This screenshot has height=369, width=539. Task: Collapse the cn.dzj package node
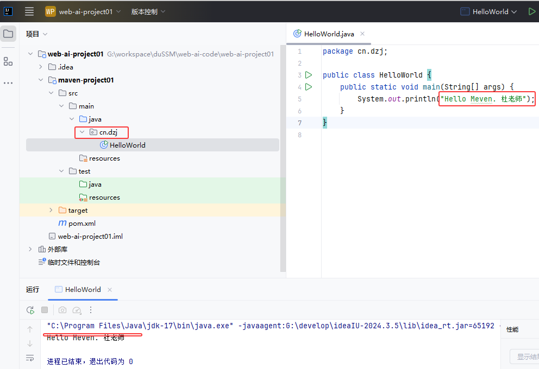tap(82, 132)
